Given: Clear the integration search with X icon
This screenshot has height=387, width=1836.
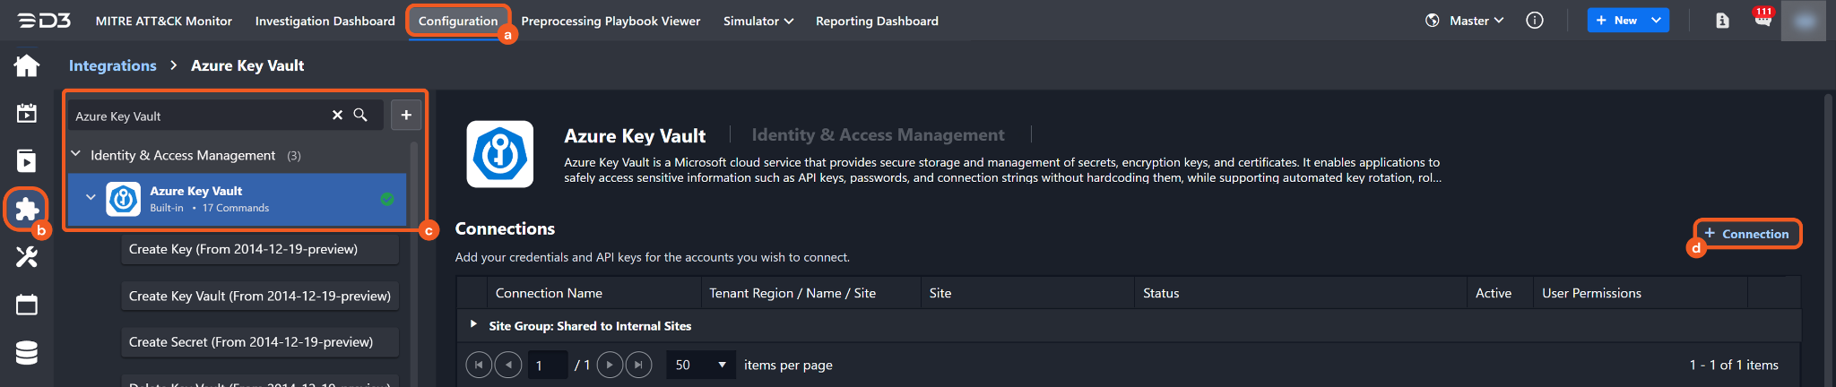Looking at the screenshot, I should [337, 116].
